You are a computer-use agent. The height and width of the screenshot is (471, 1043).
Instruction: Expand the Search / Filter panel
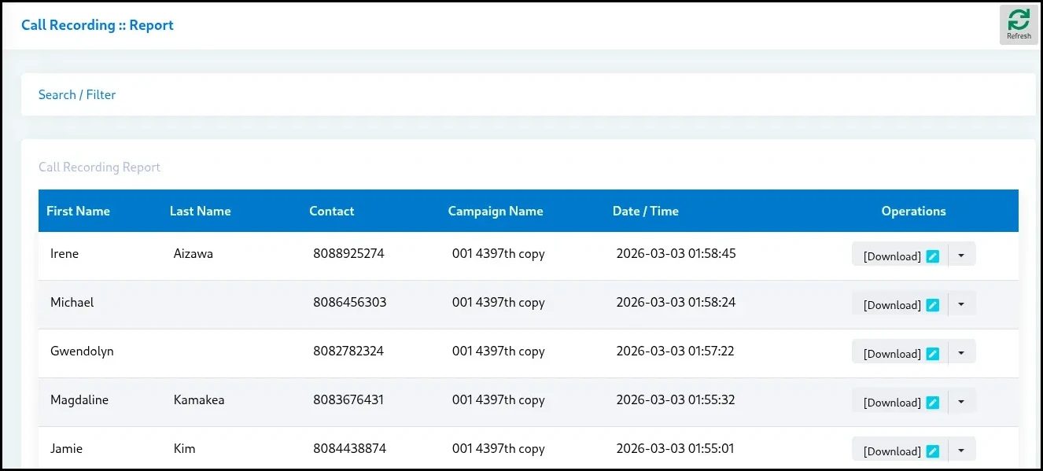coord(76,94)
